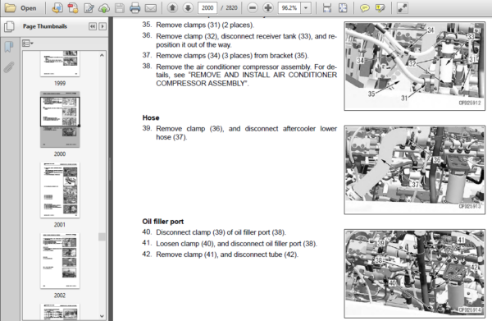This screenshot has width=492, height=321.
Task: Select the page 2001 thumbnail
Action: pyautogui.click(x=60, y=190)
